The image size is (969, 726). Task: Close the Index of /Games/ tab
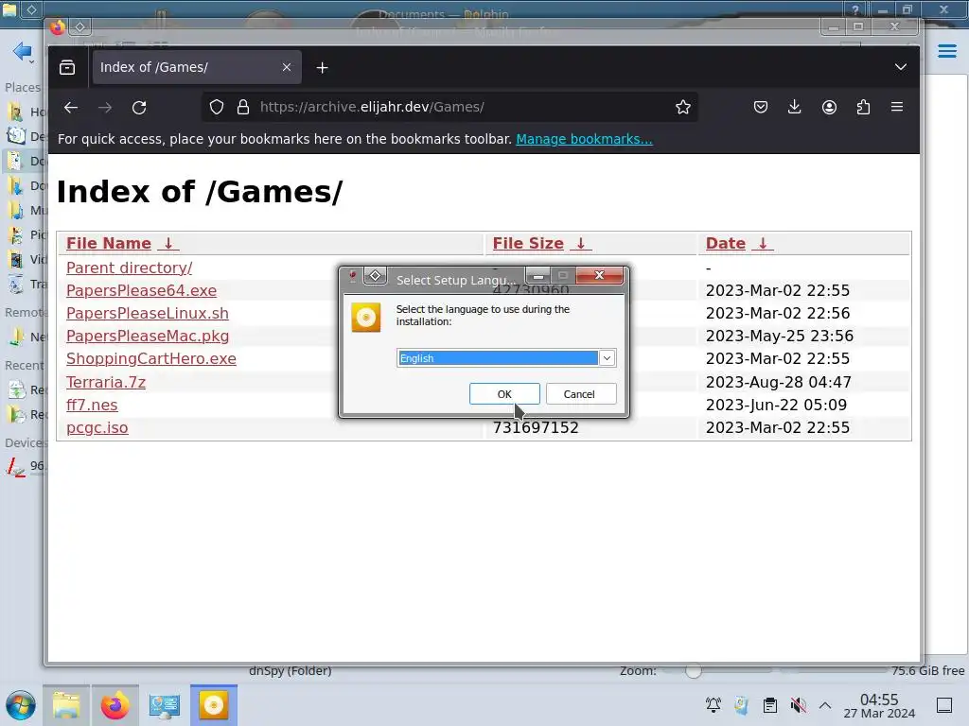(286, 67)
